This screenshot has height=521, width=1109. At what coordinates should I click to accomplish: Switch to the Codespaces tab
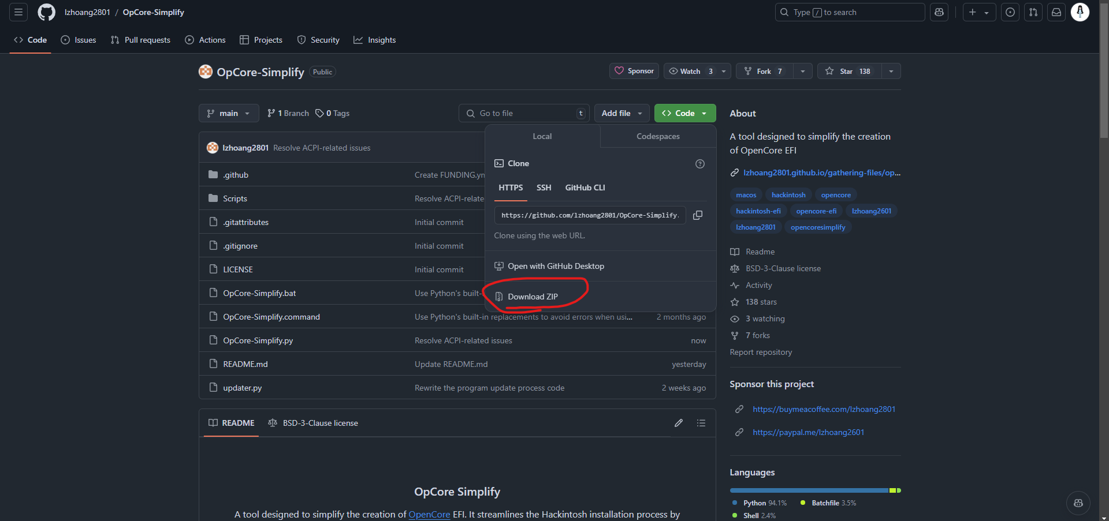click(658, 136)
